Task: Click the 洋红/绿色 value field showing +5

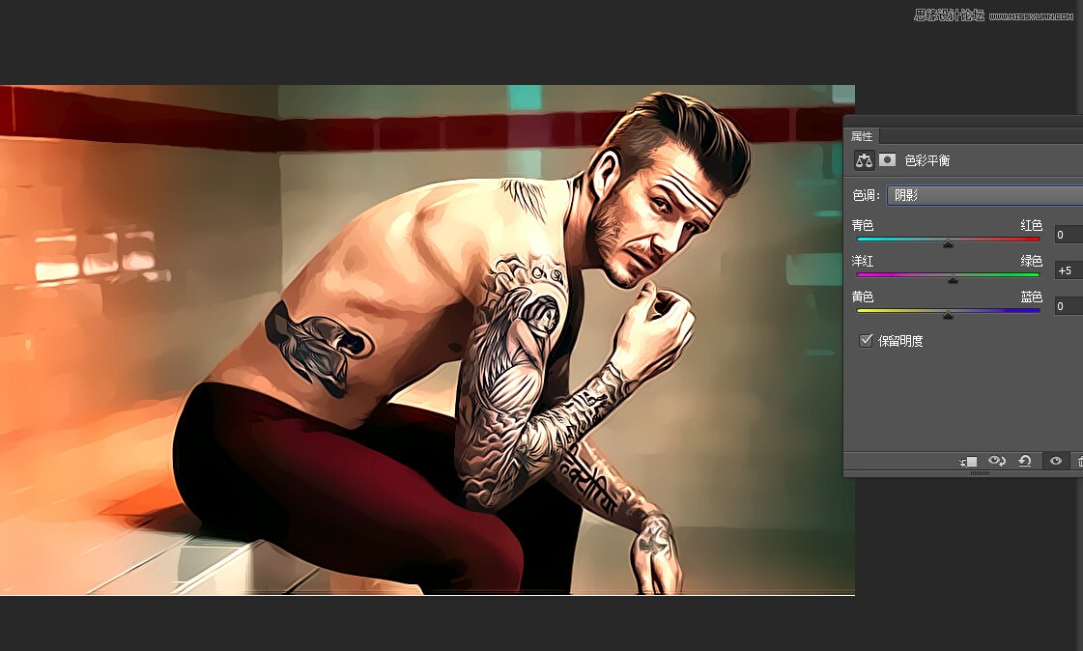Action: coord(1068,270)
